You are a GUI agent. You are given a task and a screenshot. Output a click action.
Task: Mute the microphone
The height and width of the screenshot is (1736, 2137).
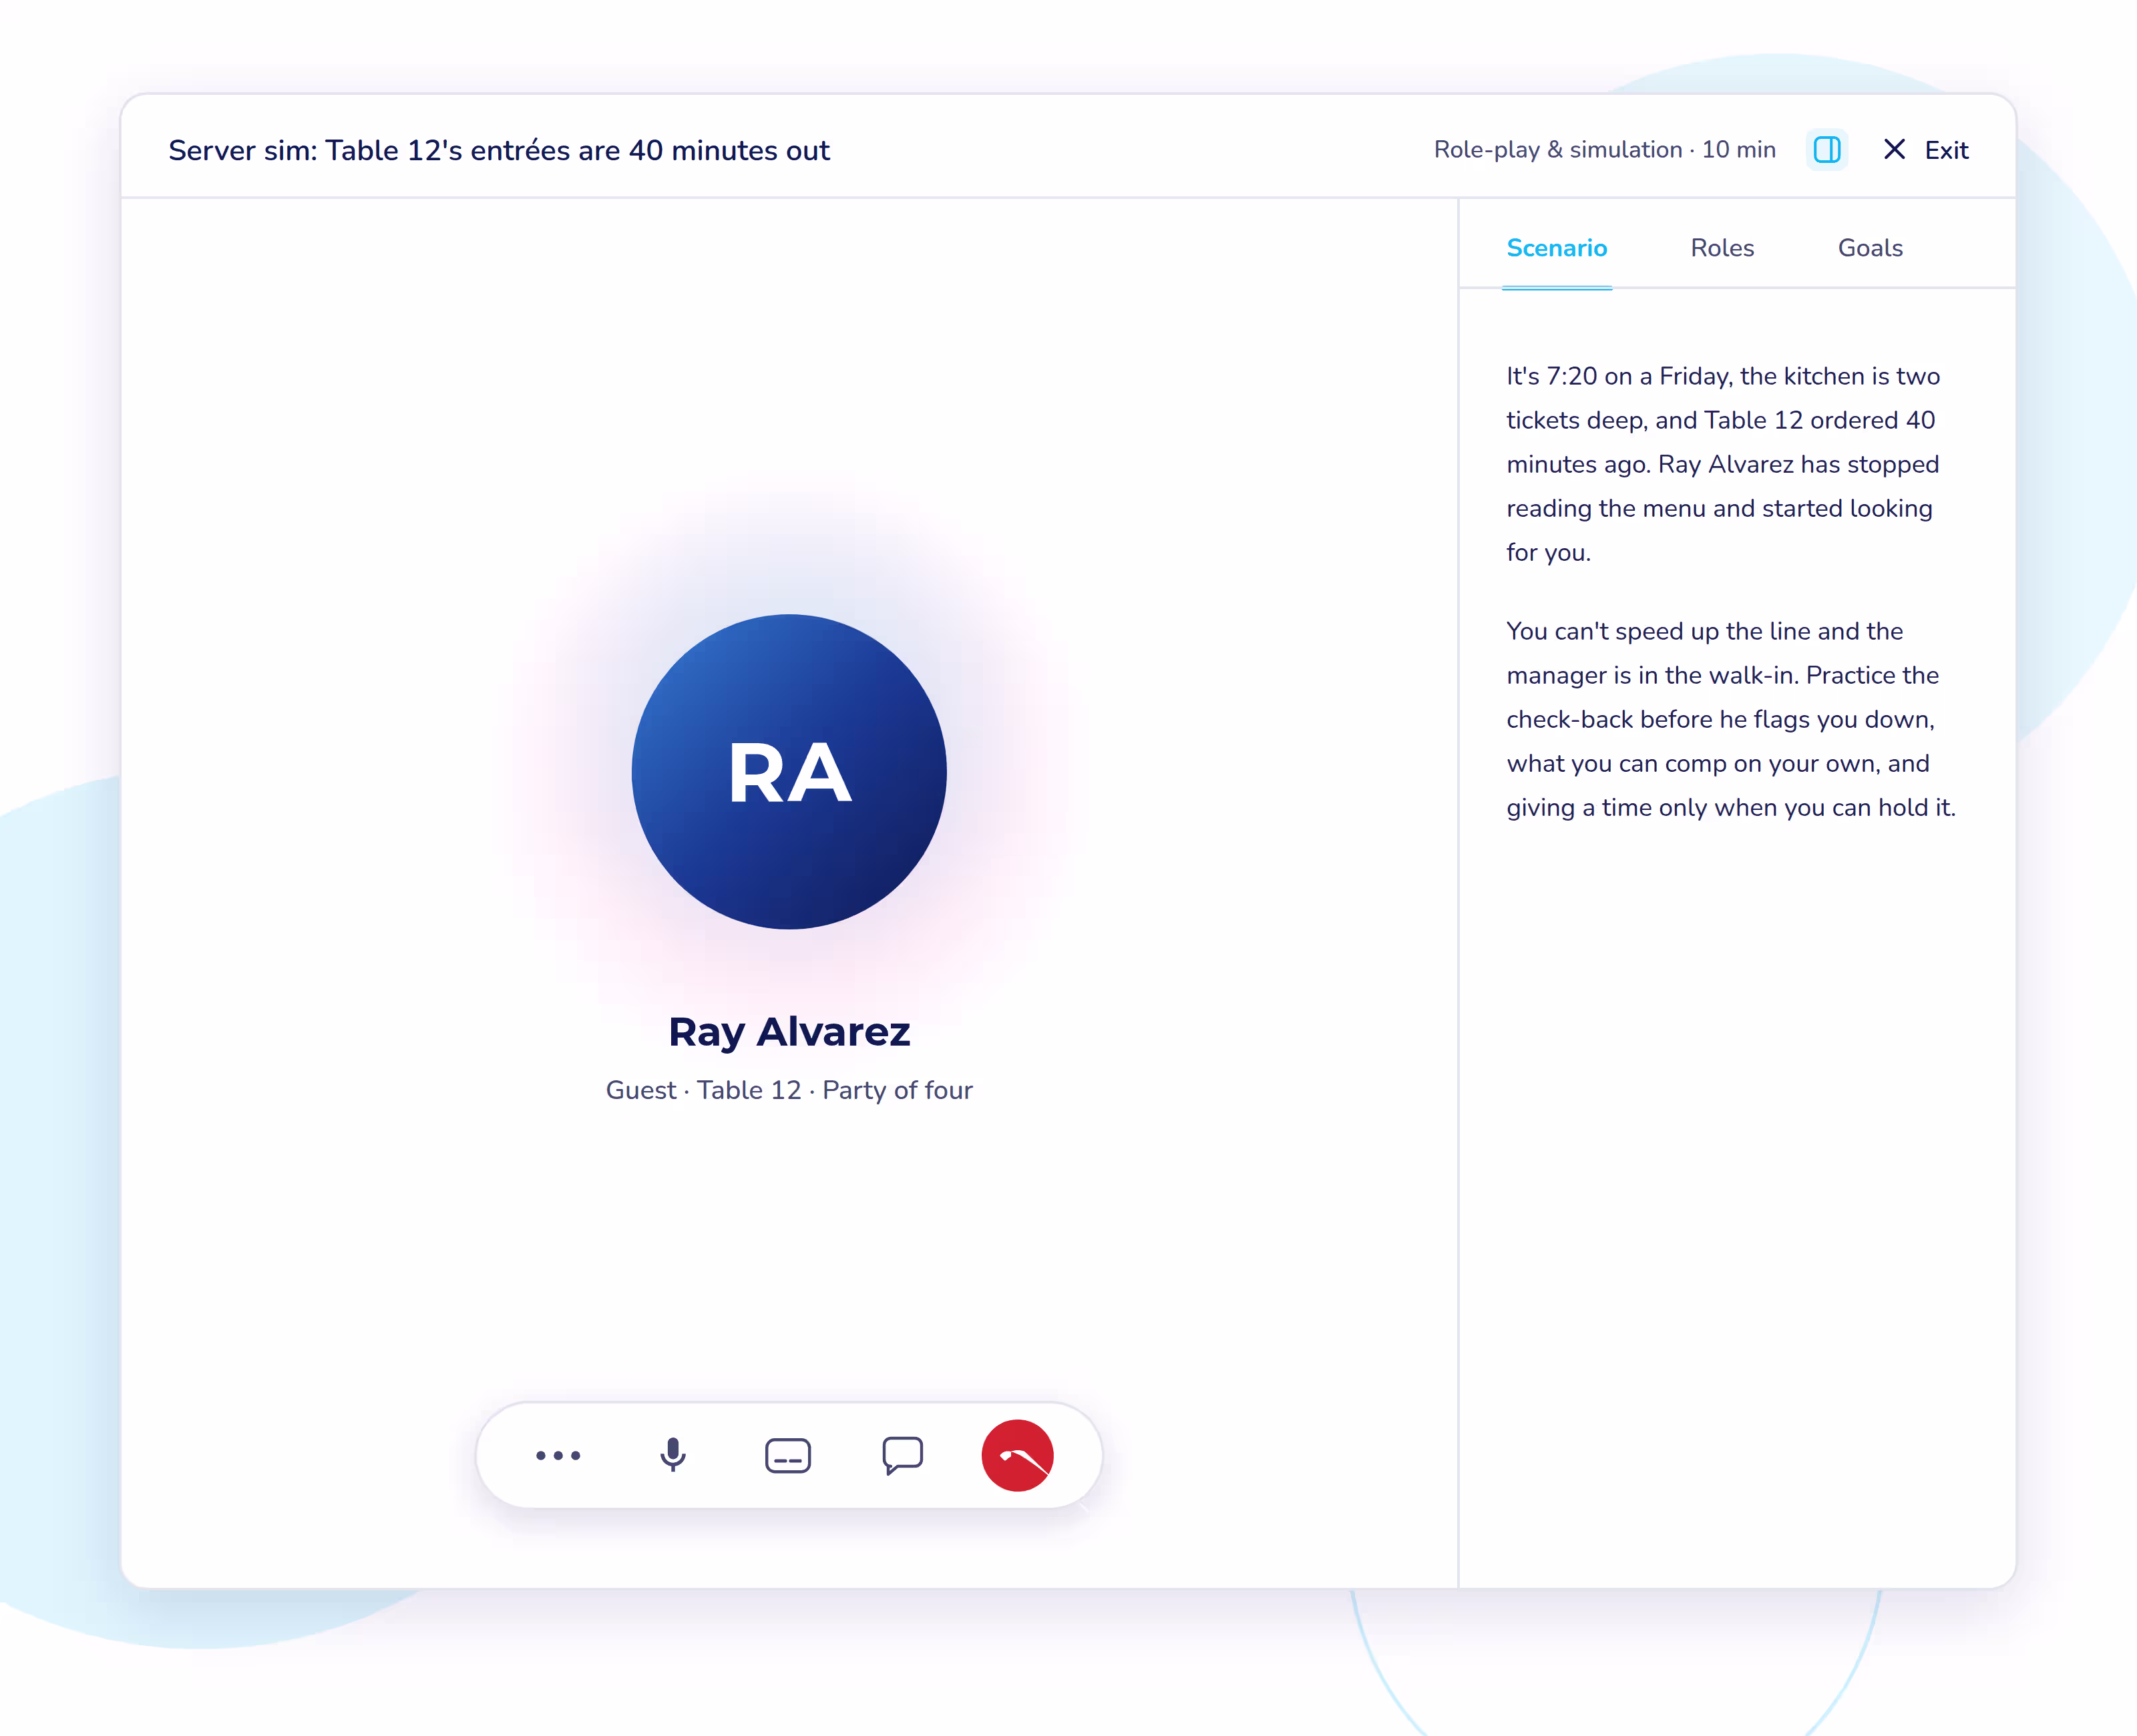tap(673, 1455)
